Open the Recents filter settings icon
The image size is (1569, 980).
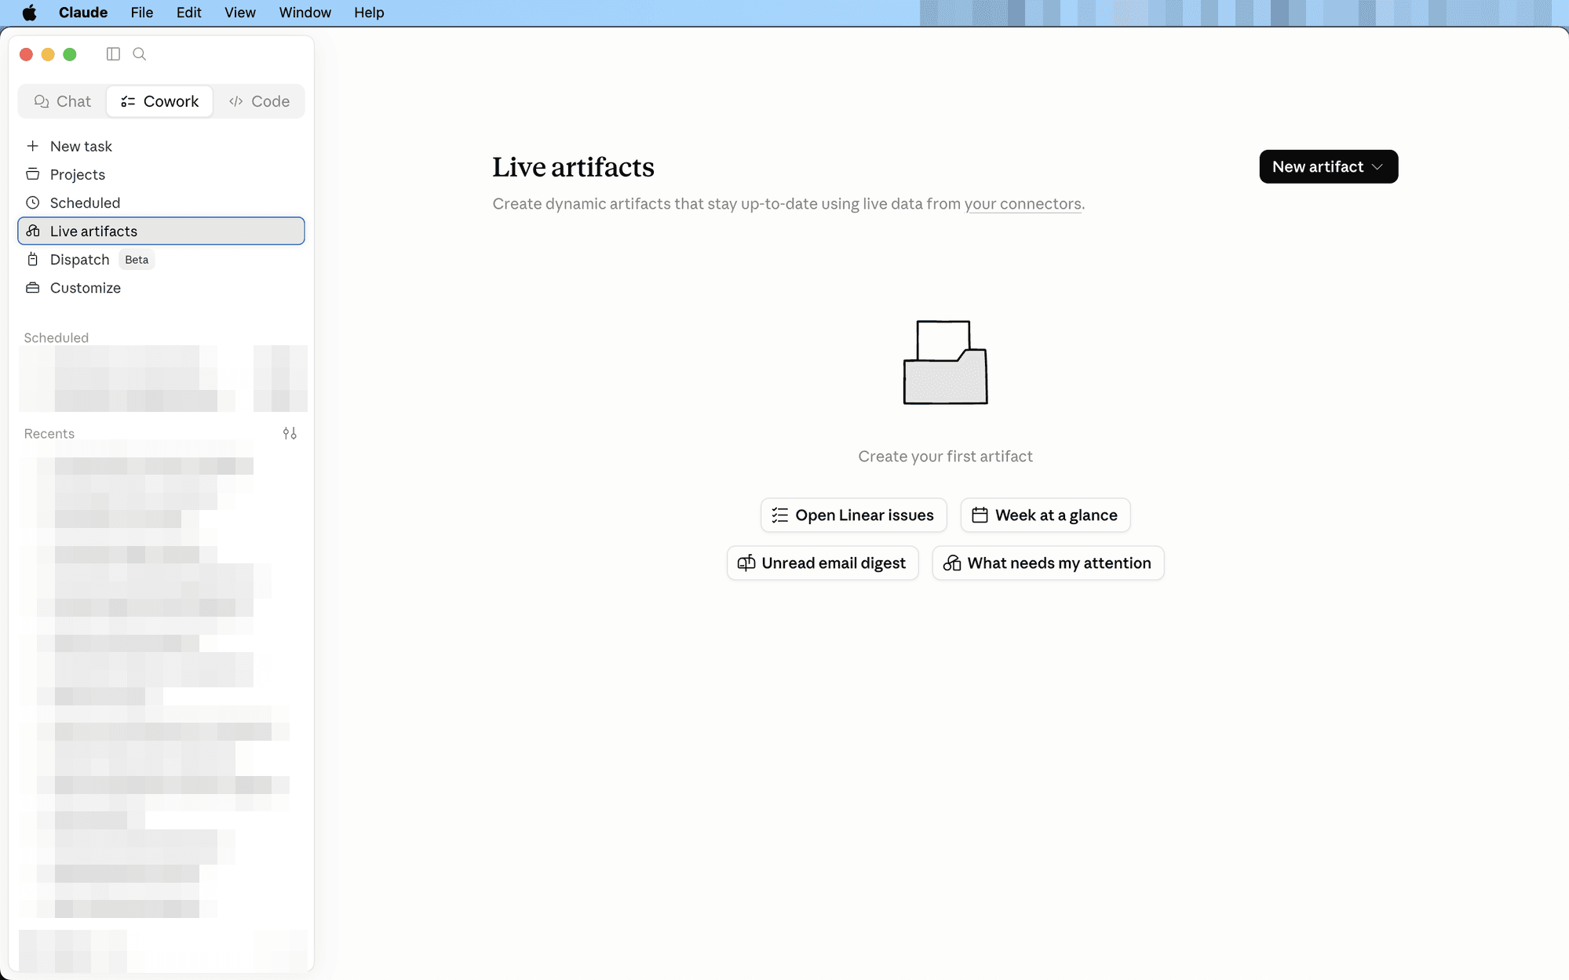tap(290, 433)
